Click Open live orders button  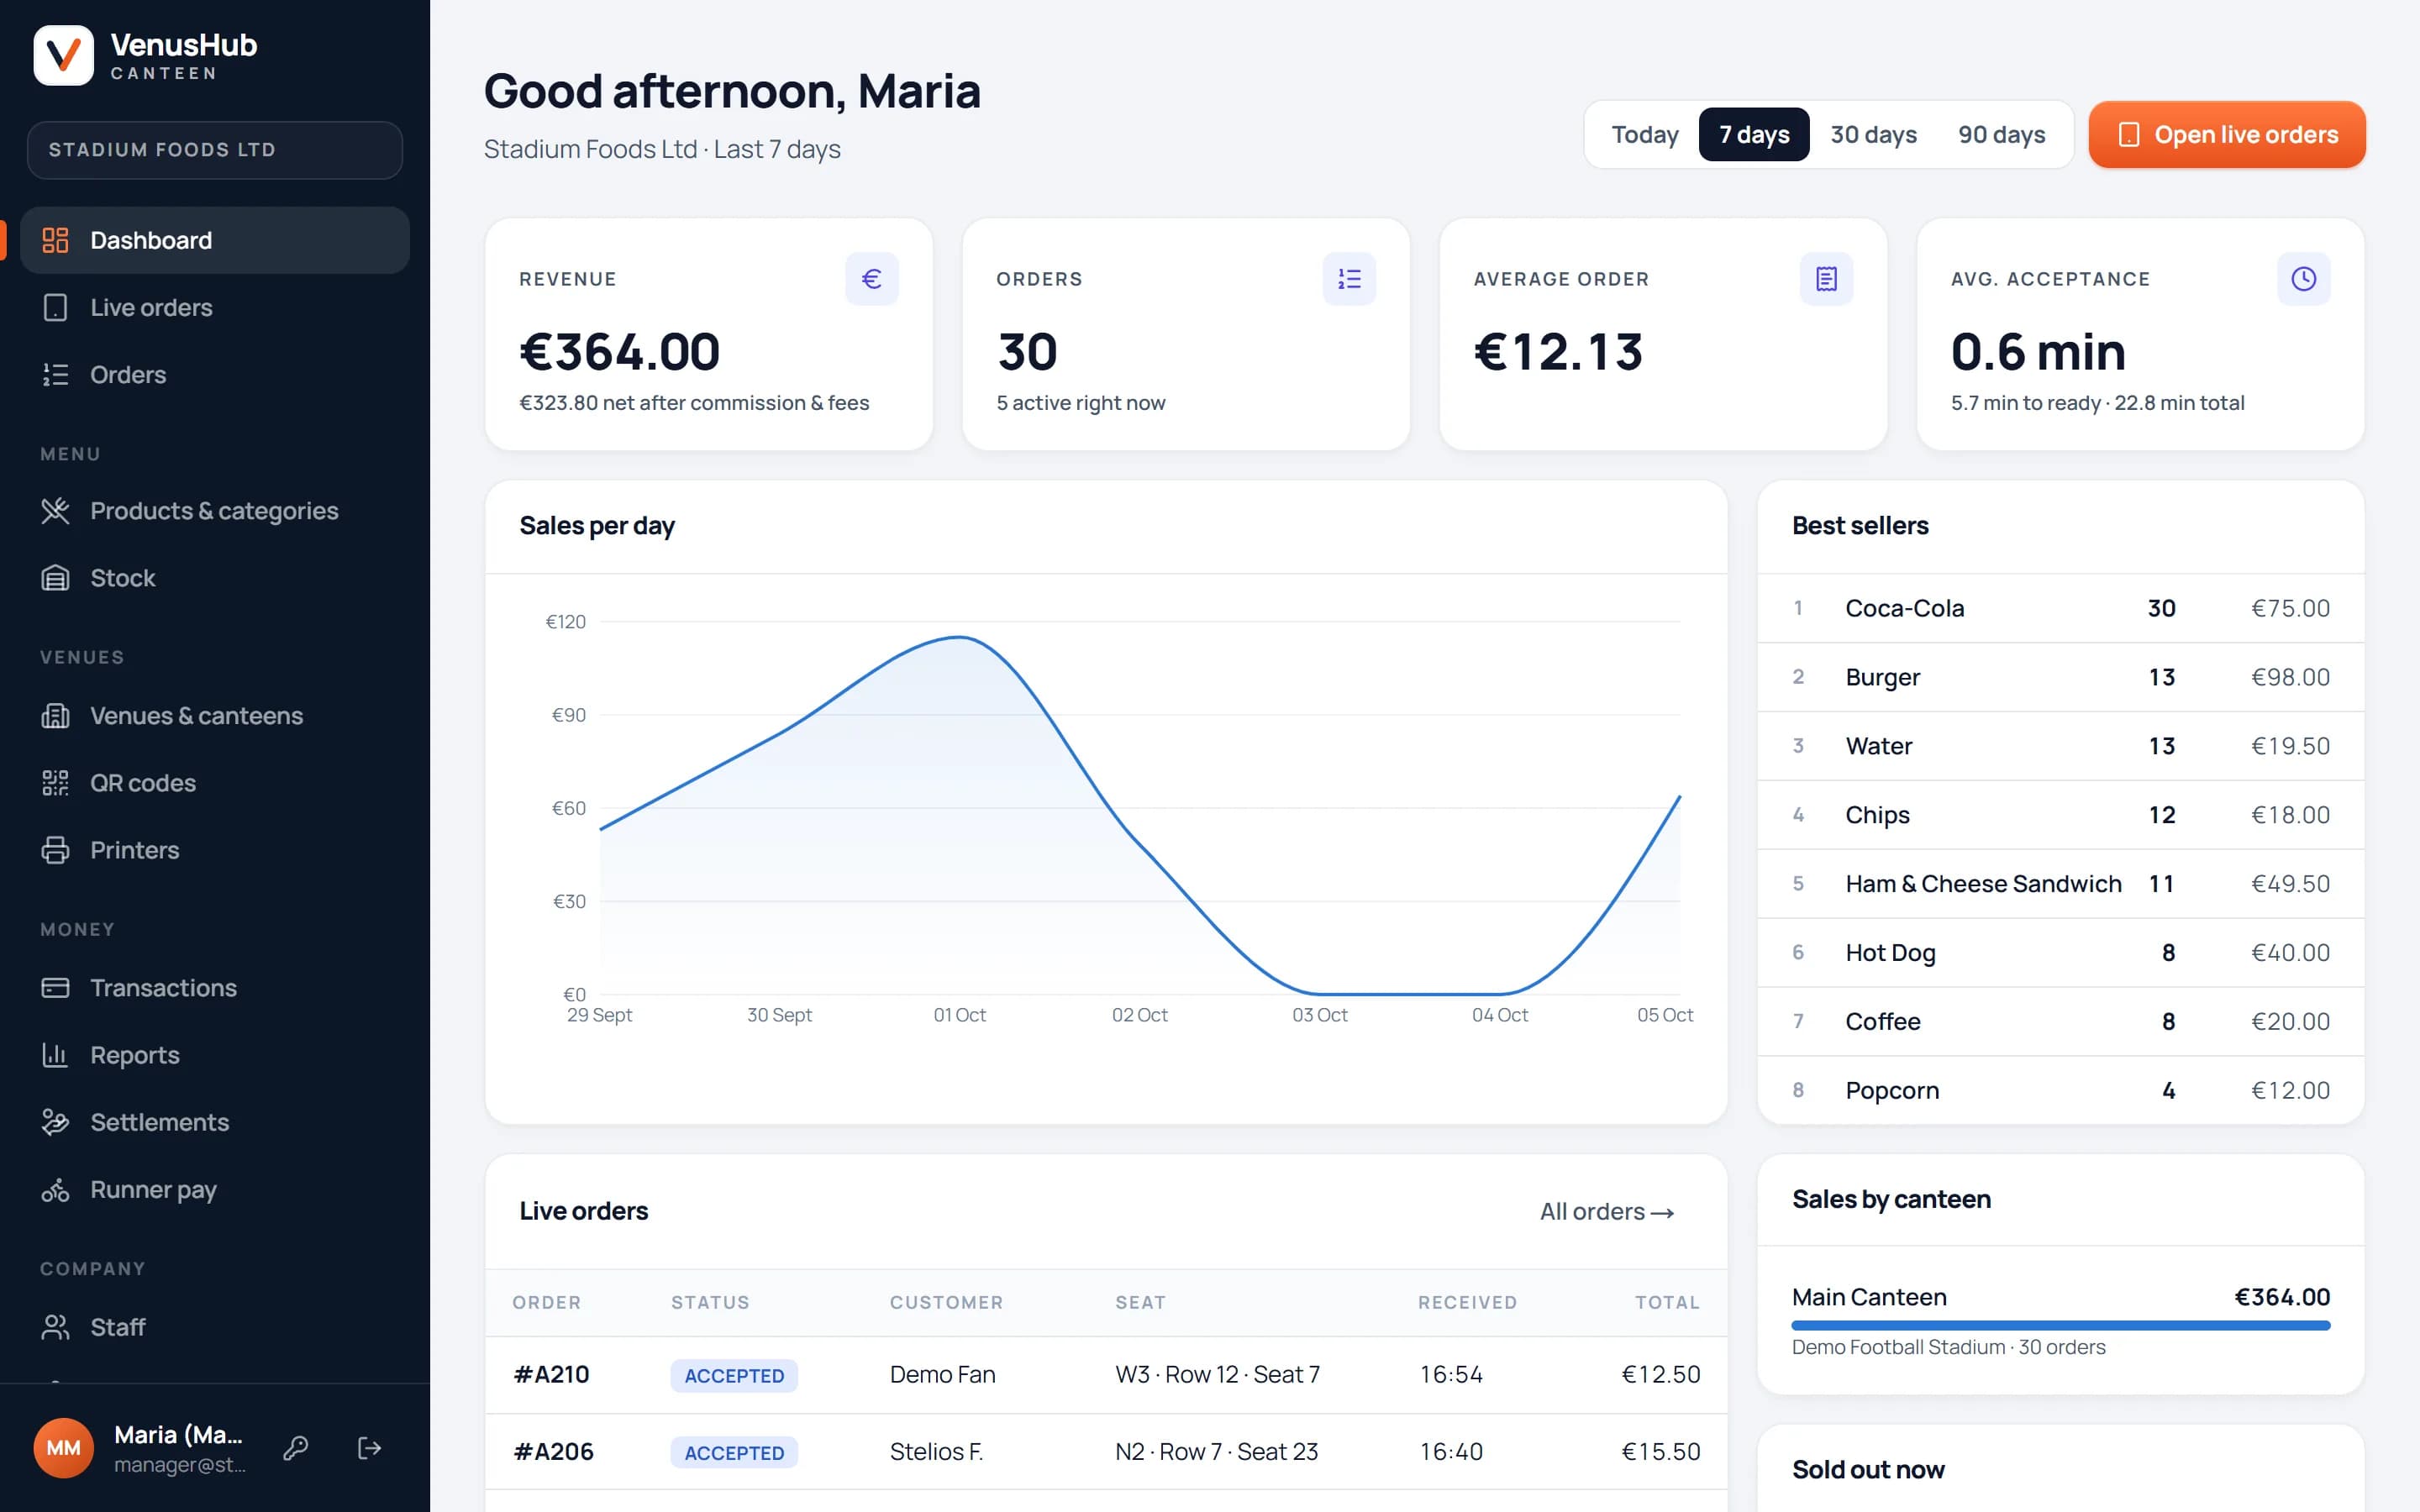tap(2227, 134)
